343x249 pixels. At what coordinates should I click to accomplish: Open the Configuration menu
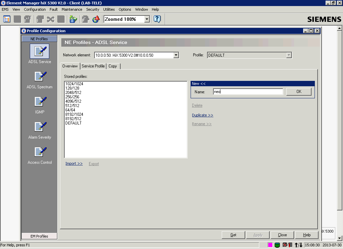pyautogui.click(x=35, y=9)
